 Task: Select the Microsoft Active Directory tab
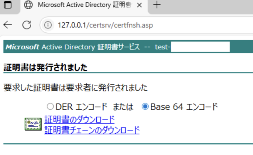pyautogui.click(x=84, y=5)
